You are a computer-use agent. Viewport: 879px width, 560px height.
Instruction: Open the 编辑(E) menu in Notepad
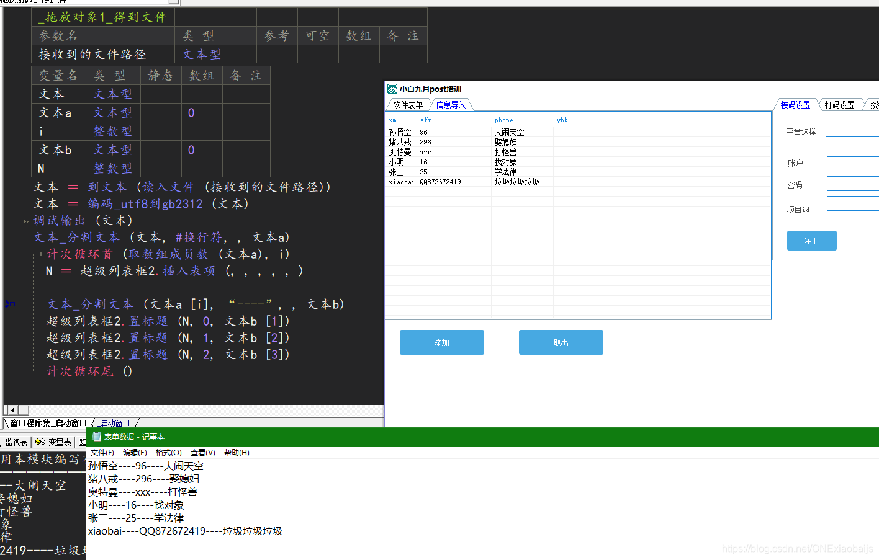135,453
